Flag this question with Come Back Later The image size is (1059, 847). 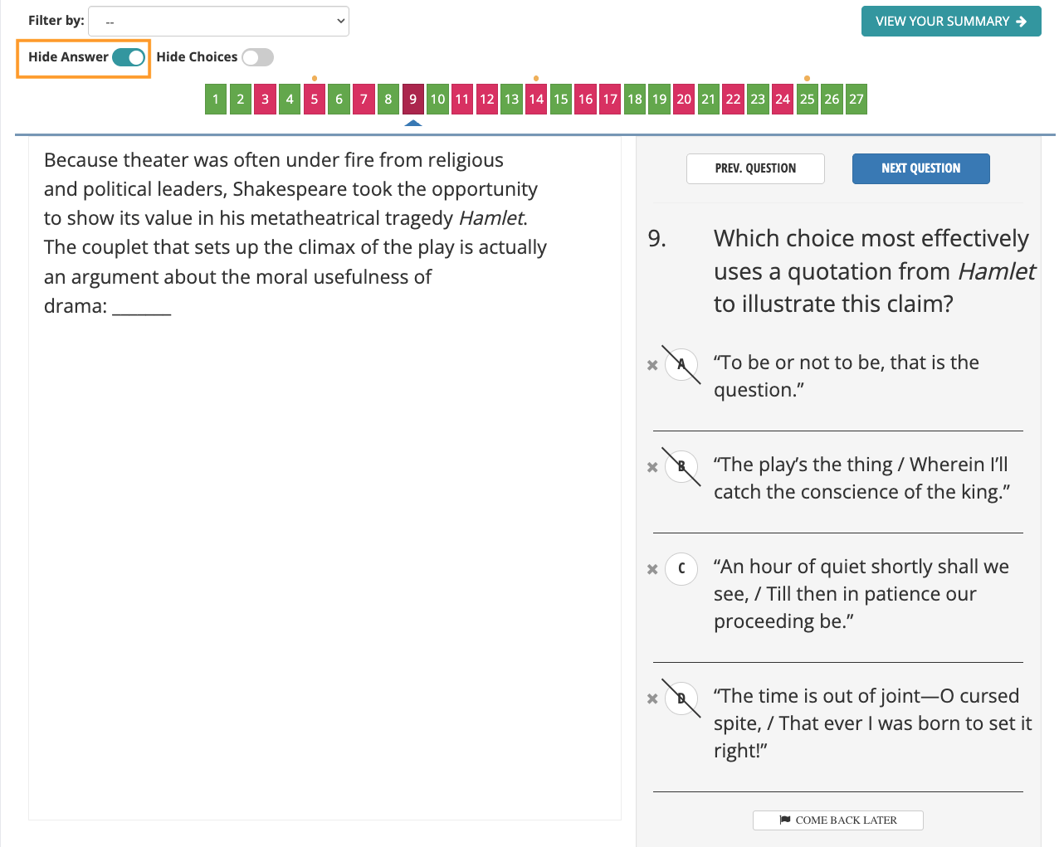838,820
